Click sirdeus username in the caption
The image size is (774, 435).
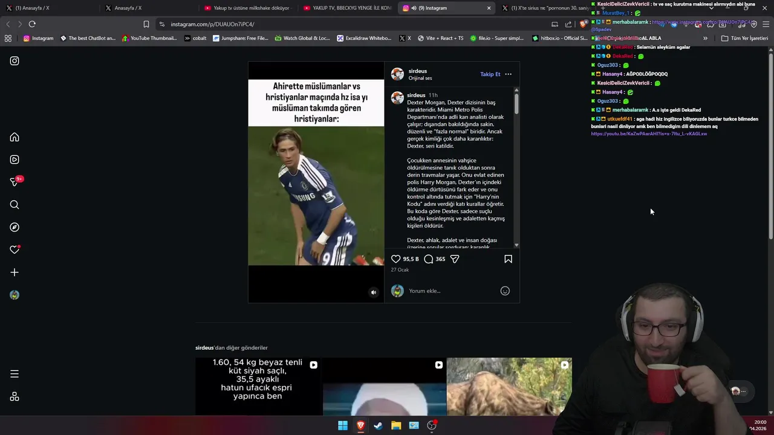[416, 95]
